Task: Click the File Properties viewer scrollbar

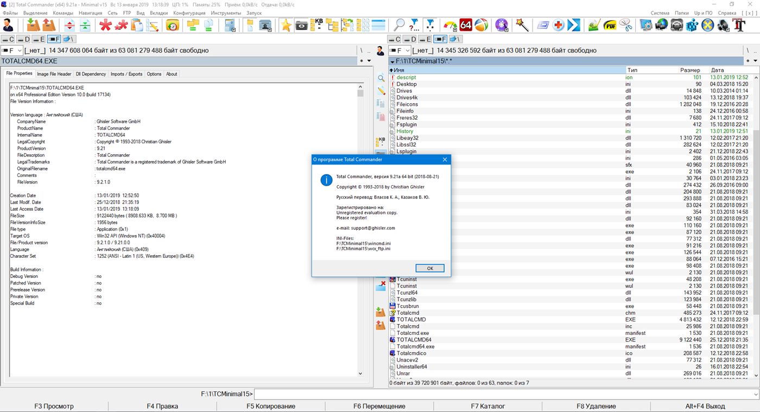Action: tap(360, 229)
